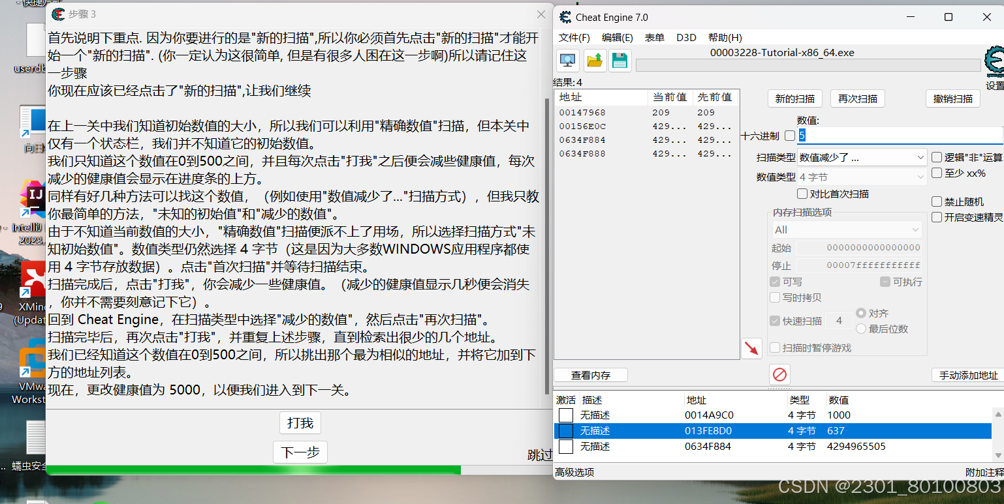Check 对比首次扫描 option
Screen dimensions: 1004x504
802,194
